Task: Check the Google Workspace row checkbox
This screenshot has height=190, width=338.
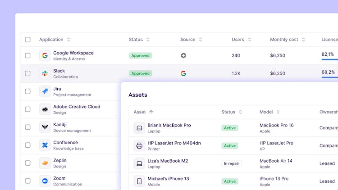Action: tap(28, 56)
